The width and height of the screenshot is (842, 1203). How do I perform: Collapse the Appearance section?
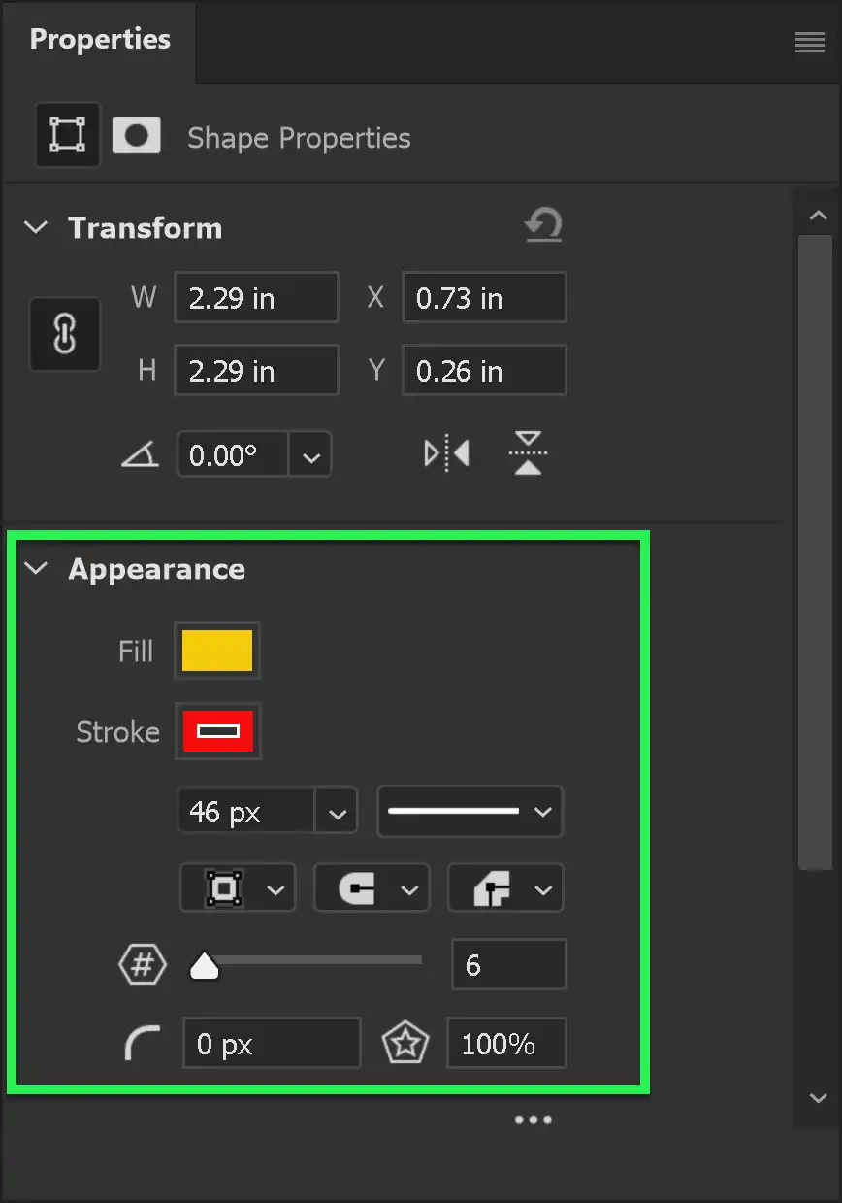tap(36, 569)
